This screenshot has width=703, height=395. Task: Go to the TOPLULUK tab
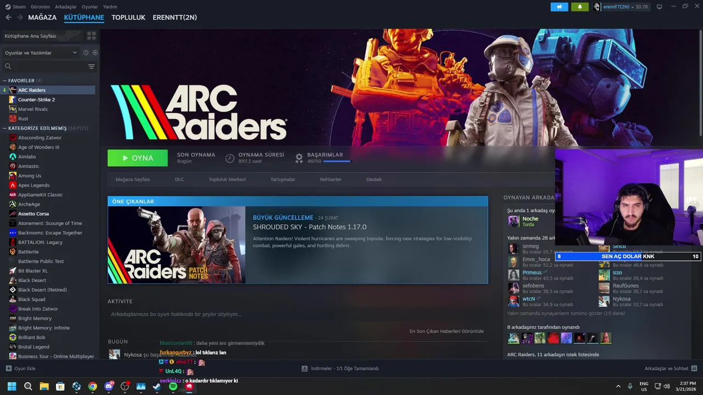click(129, 18)
